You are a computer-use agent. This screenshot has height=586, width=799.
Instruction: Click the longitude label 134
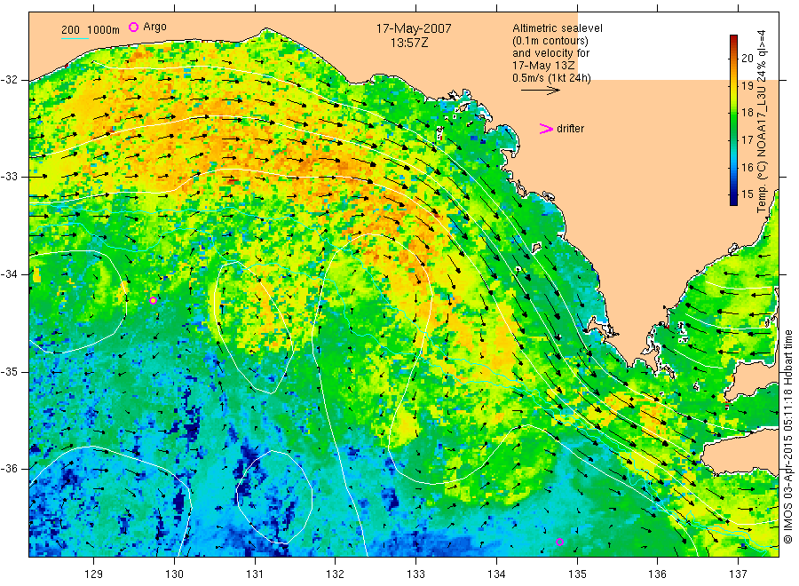pyautogui.click(x=496, y=574)
